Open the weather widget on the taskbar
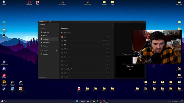Image resolution: width=184 pixels, height=103 pixels. click(4, 101)
